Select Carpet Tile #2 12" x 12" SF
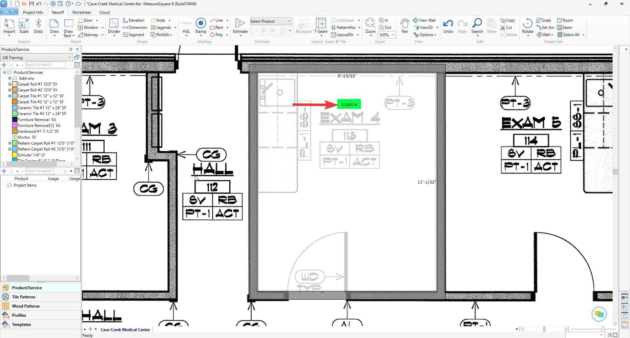Screen dimensions: 630x338 coord(41,102)
